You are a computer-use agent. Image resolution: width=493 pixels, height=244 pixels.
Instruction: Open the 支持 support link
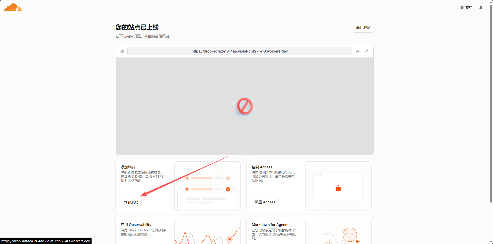point(469,7)
